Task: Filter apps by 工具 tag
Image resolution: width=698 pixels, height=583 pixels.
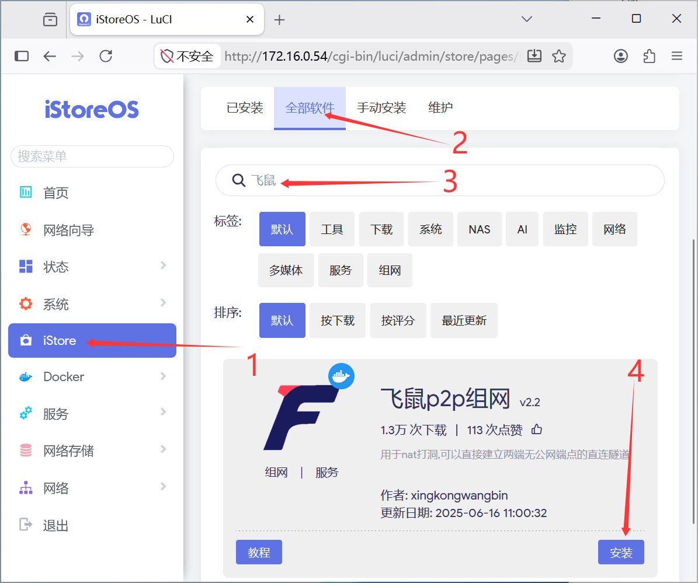Action: tap(332, 229)
